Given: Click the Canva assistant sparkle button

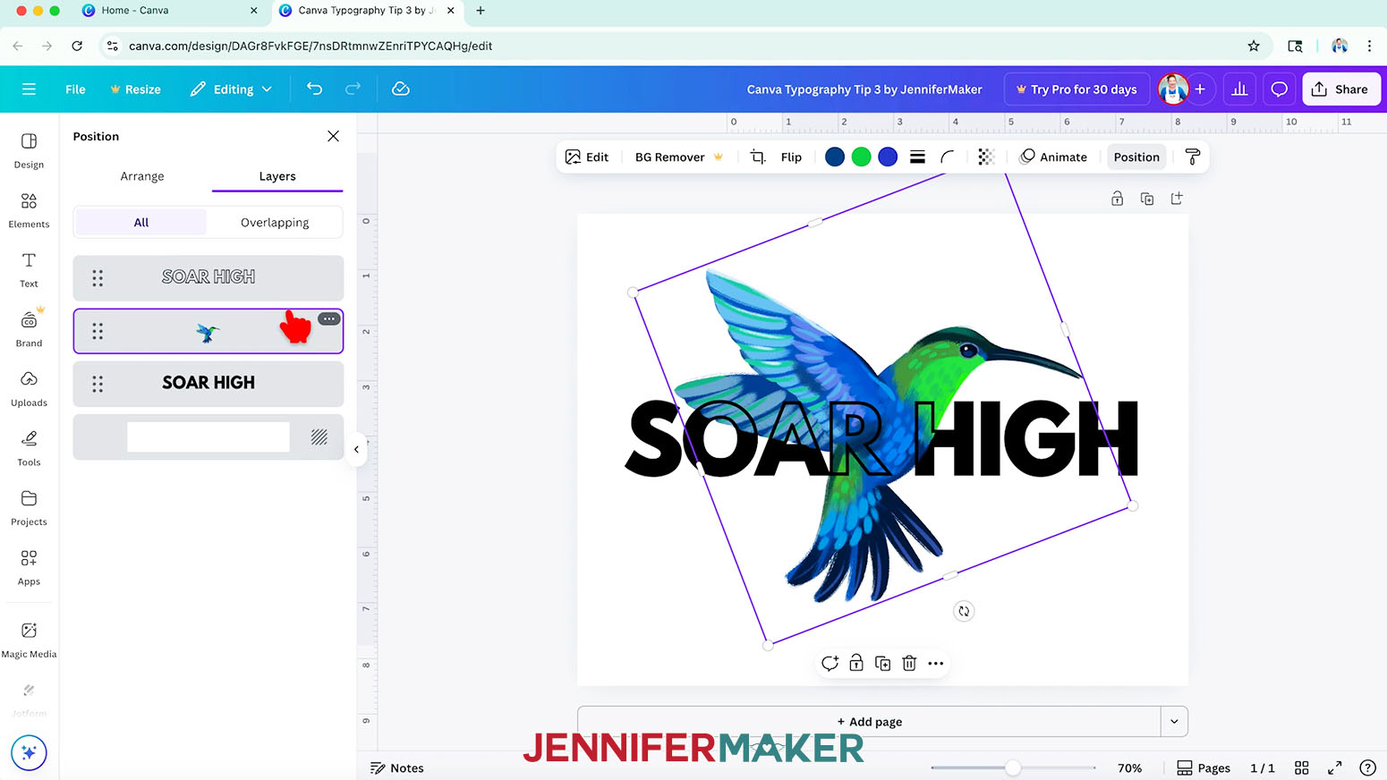Looking at the screenshot, I should [29, 752].
